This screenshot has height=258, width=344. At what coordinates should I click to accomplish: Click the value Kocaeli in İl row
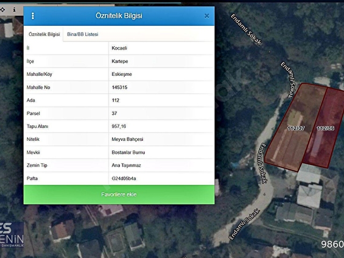[119, 48]
